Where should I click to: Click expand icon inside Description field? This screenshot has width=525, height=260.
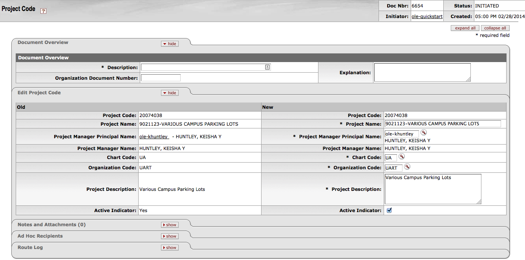coord(267,67)
